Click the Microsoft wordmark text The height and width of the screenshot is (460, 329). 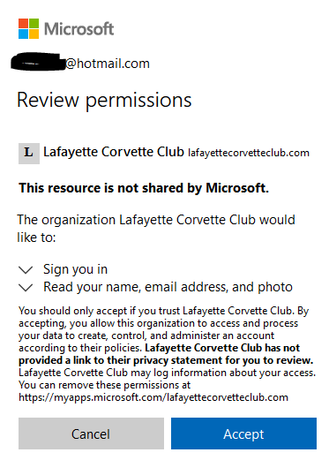point(79,29)
